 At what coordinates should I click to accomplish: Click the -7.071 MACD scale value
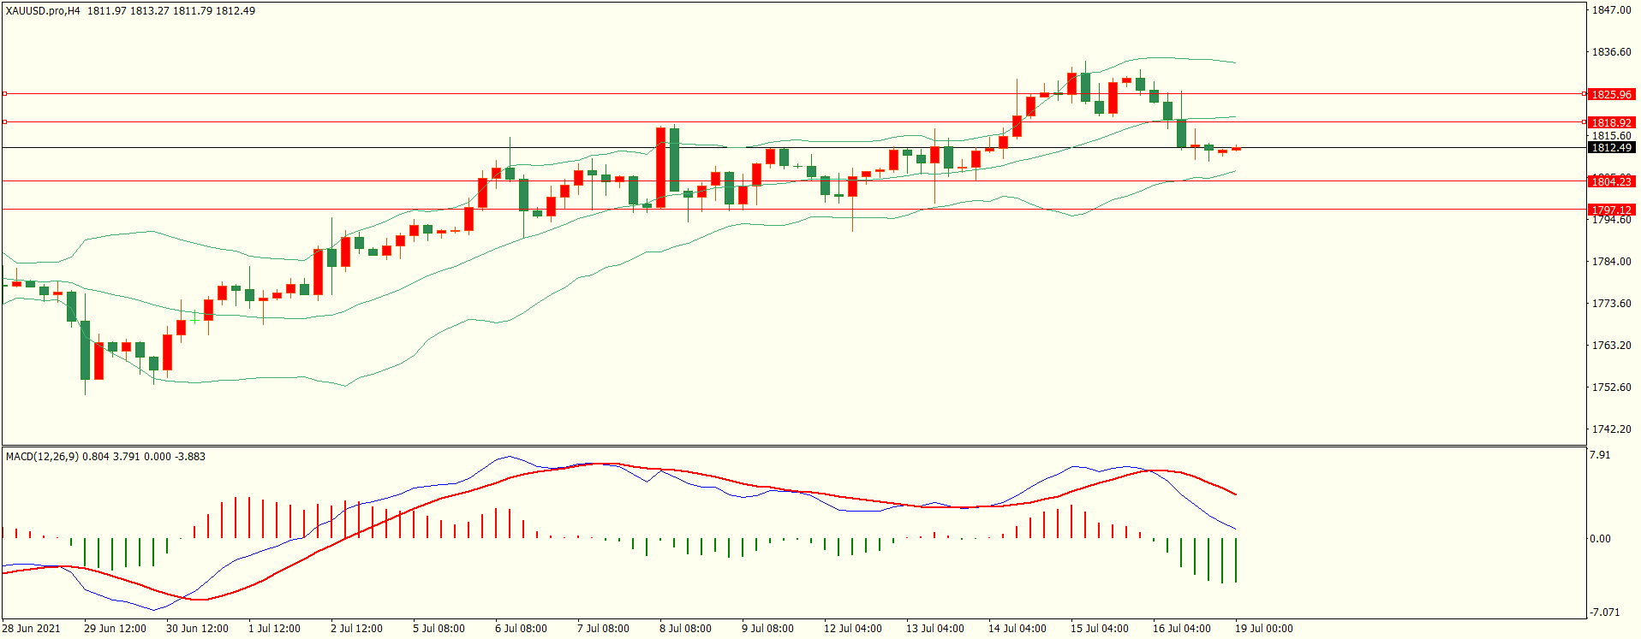coord(1604,612)
